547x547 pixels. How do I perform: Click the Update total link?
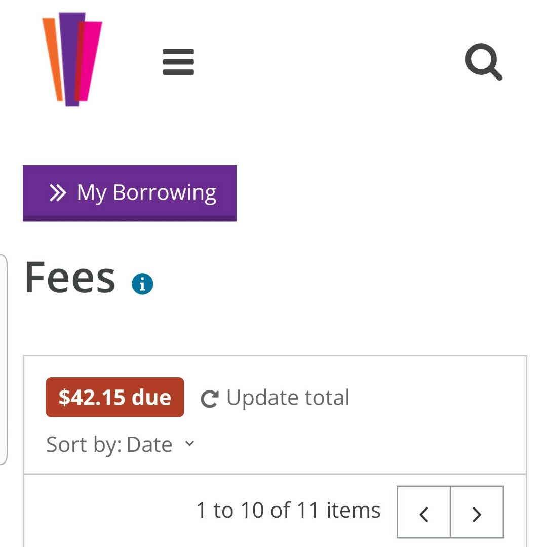click(x=288, y=398)
